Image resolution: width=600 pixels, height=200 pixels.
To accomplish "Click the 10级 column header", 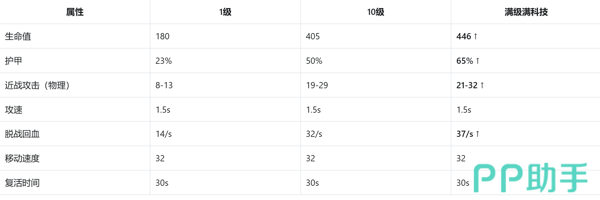I will point(376,12).
